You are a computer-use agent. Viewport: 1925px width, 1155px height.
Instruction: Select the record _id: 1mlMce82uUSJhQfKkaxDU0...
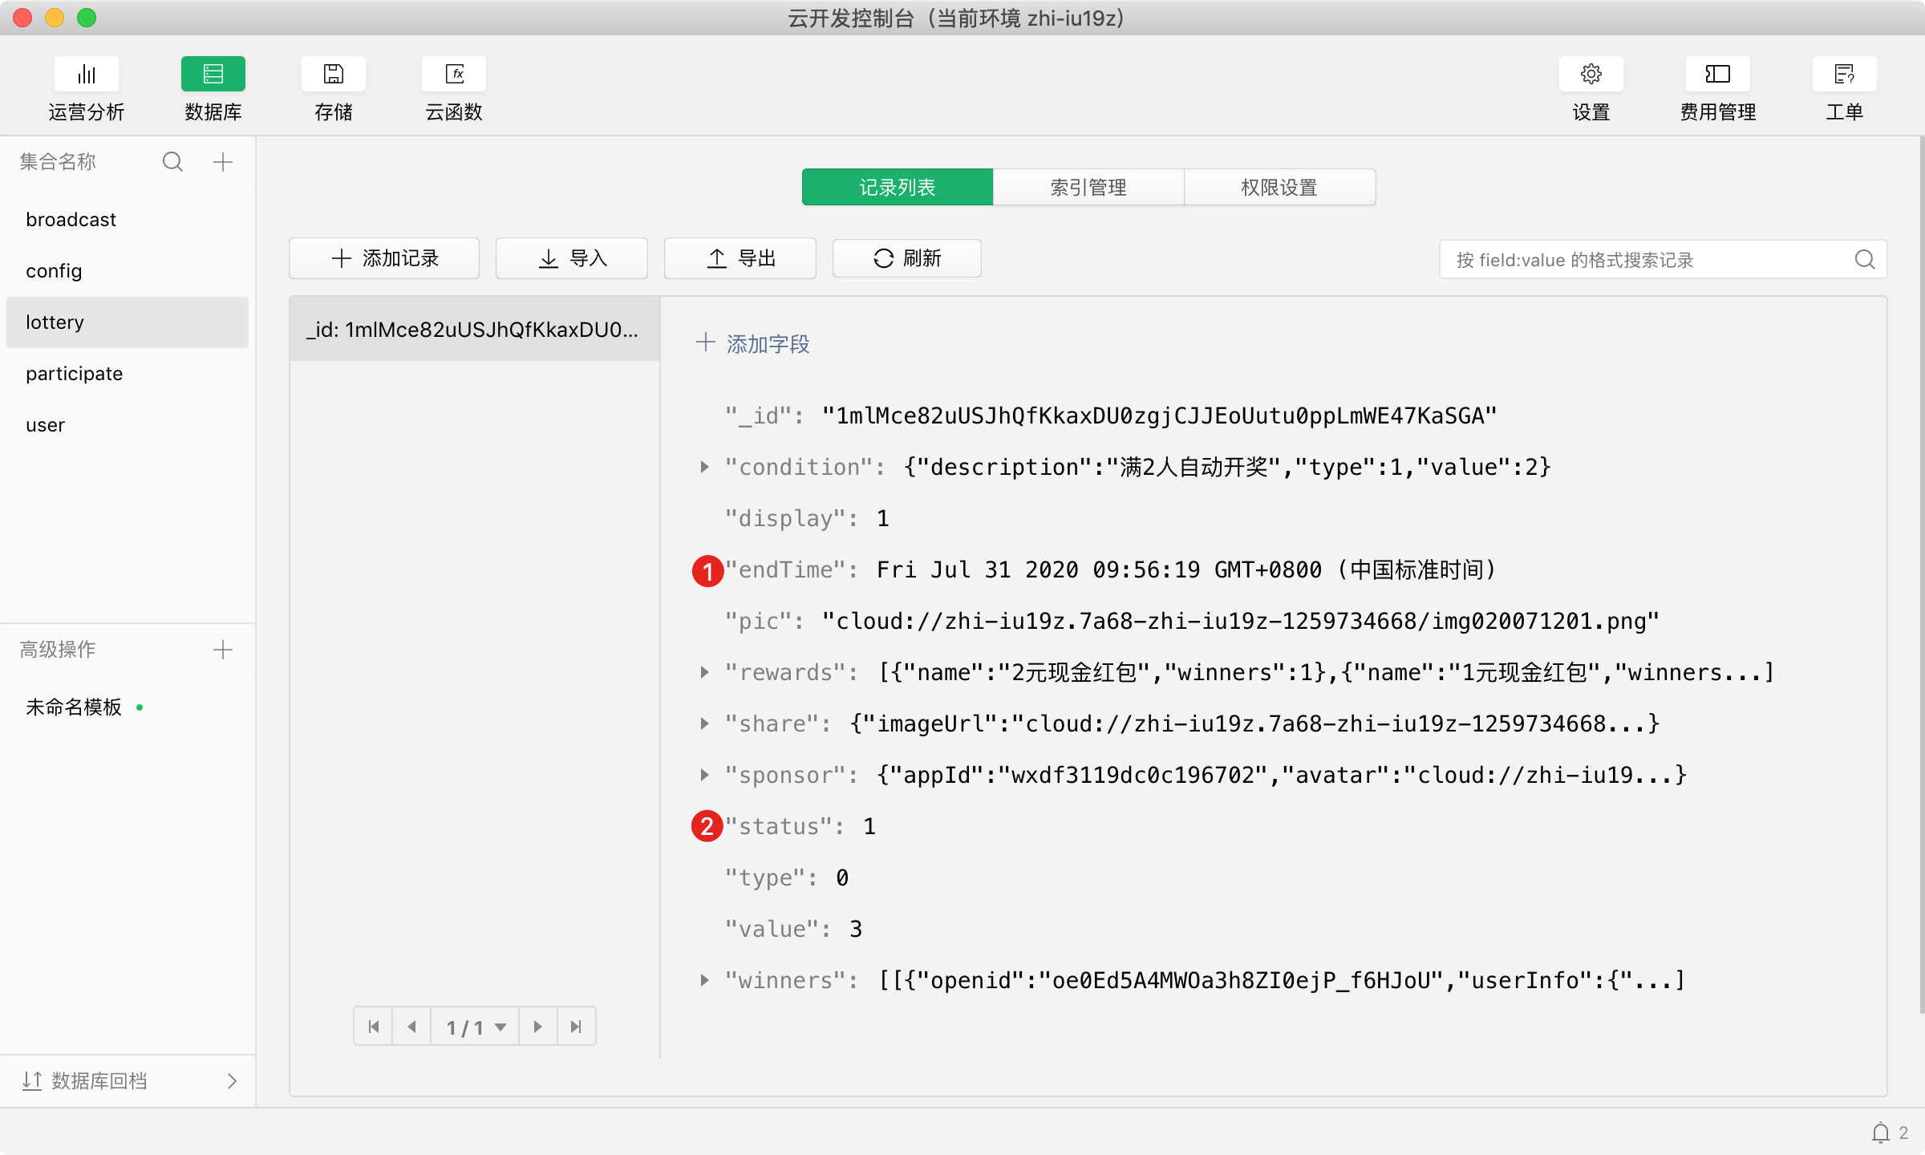pyautogui.click(x=475, y=330)
